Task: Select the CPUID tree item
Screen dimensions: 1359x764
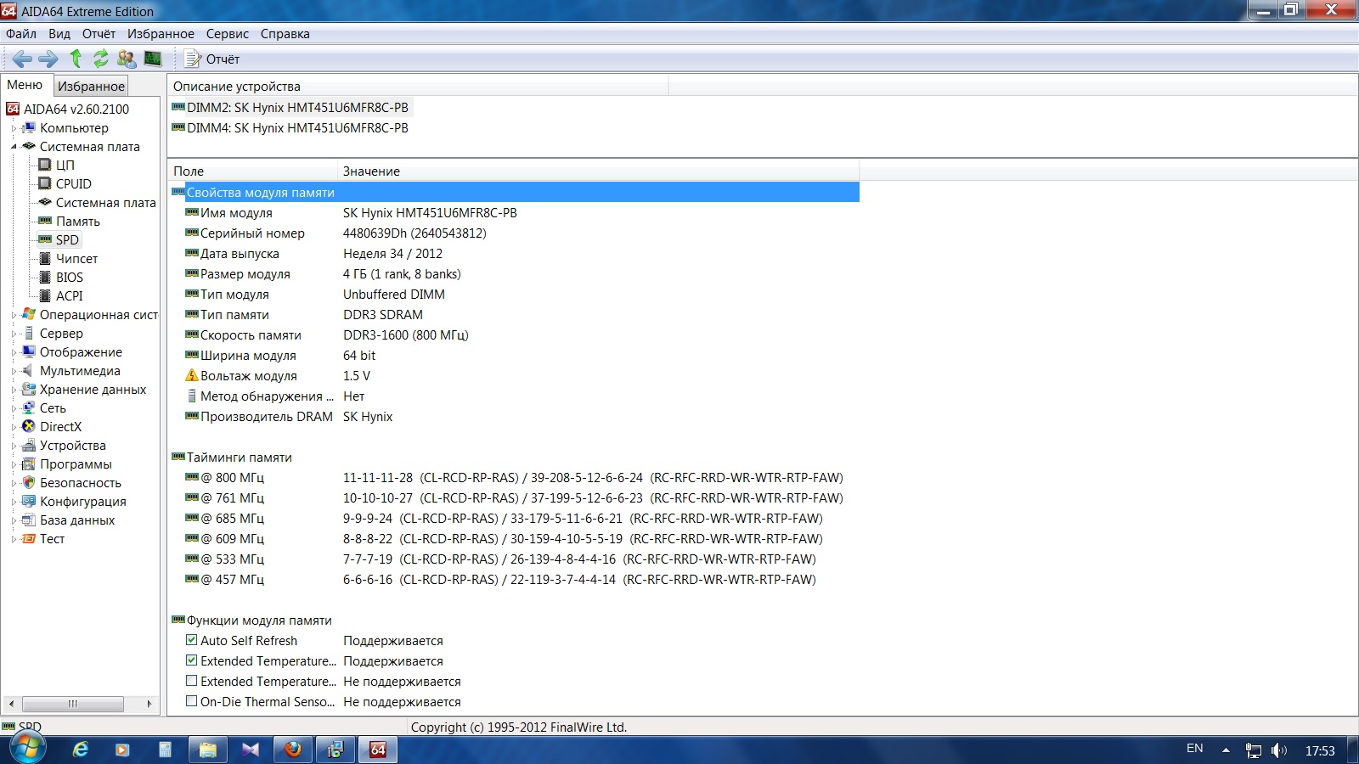Action: (x=74, y=183)
